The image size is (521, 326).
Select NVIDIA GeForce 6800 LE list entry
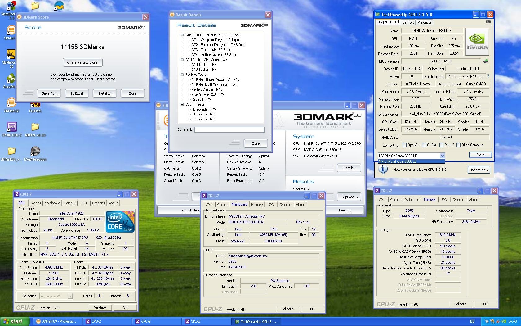(411, 161)
